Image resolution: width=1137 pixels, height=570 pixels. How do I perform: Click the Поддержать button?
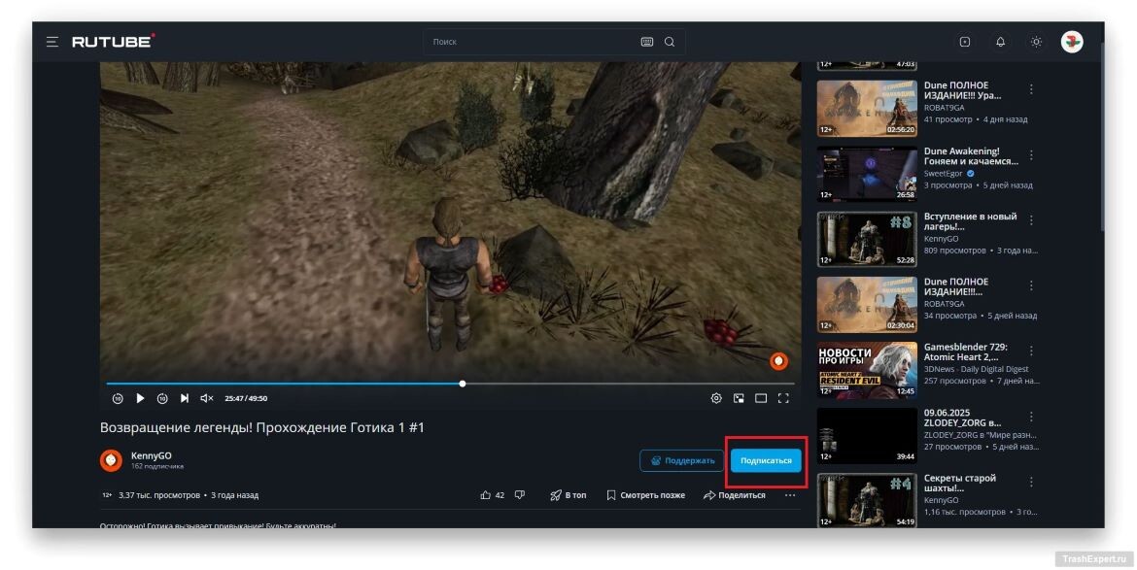point(681,460)
